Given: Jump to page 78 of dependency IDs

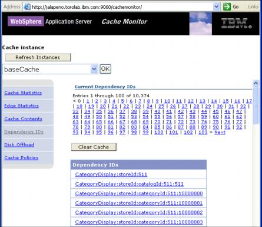Looking at the screenshot, I should click(75, 127).
